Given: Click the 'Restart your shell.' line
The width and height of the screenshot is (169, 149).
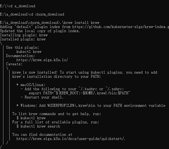Looking at the screenshot, I should (x=42, y=97).
